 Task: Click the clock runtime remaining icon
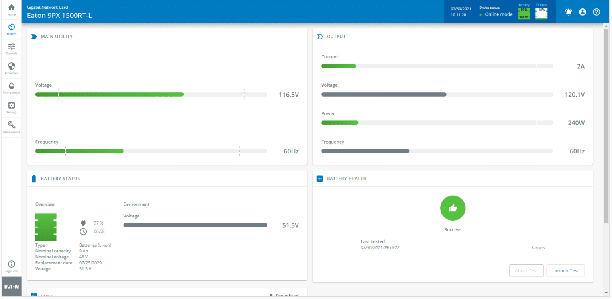pos(83,231)
